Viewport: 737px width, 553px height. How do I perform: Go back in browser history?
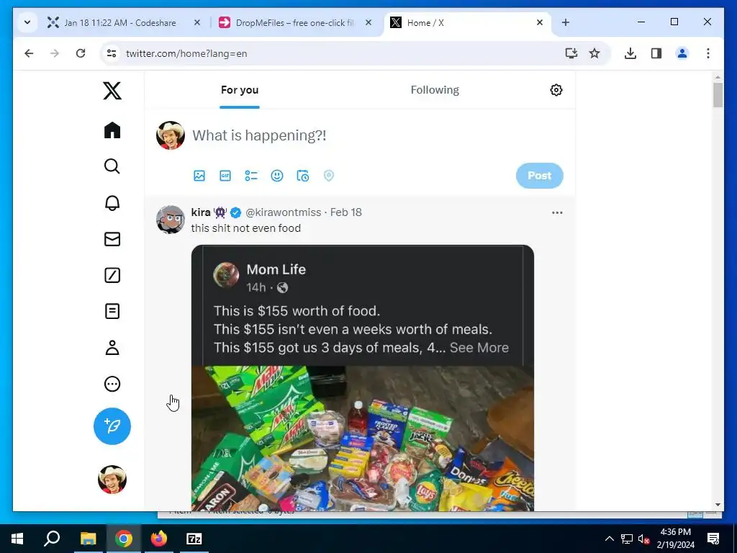[x=29, y=53]
